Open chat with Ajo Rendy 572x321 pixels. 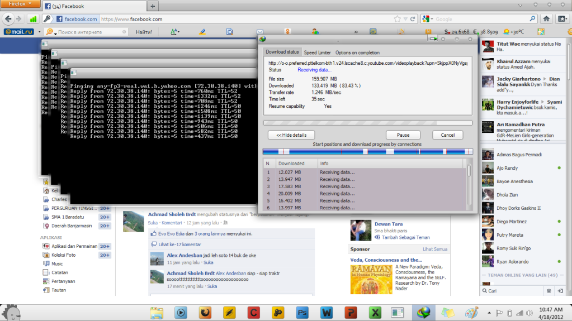tap(507, 168)
